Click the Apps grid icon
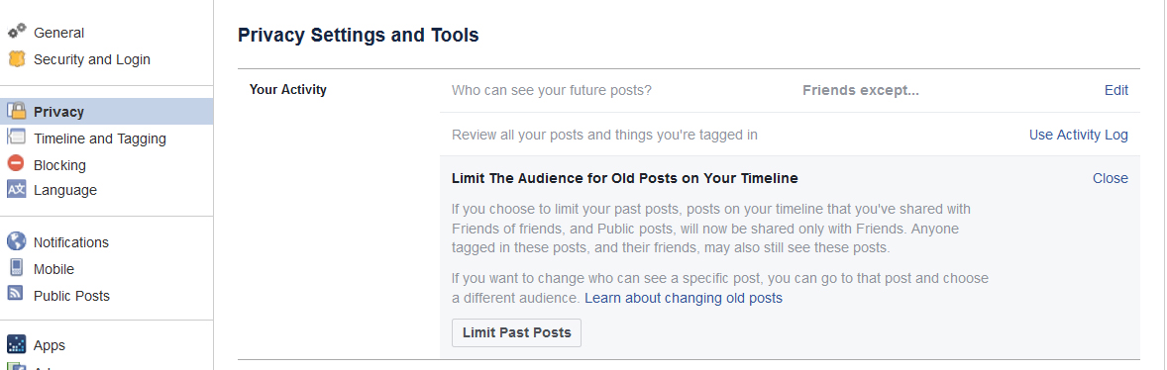 coord(17,344)
